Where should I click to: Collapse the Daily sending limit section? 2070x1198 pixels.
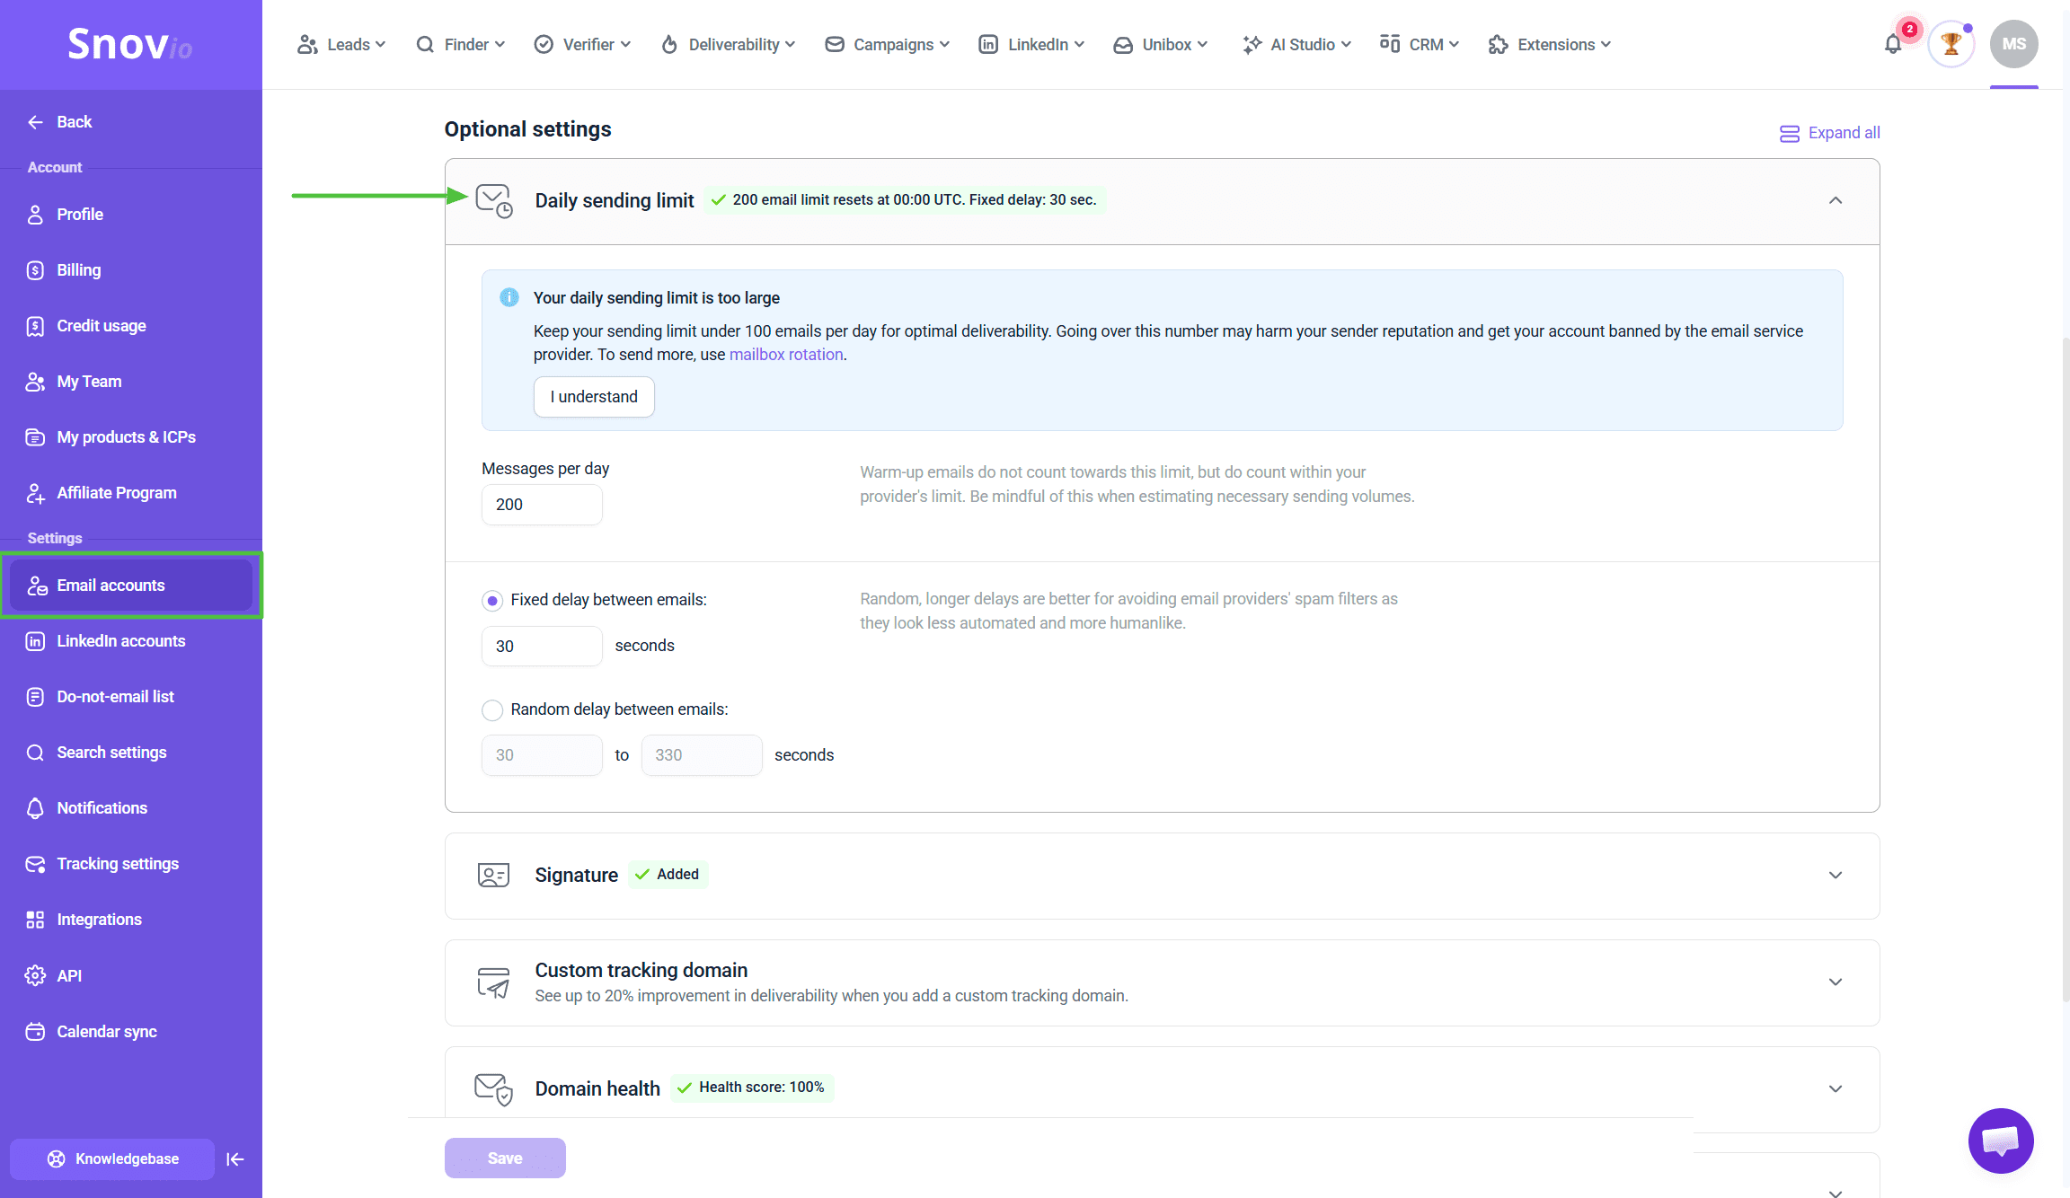[x=1836, y=200]
